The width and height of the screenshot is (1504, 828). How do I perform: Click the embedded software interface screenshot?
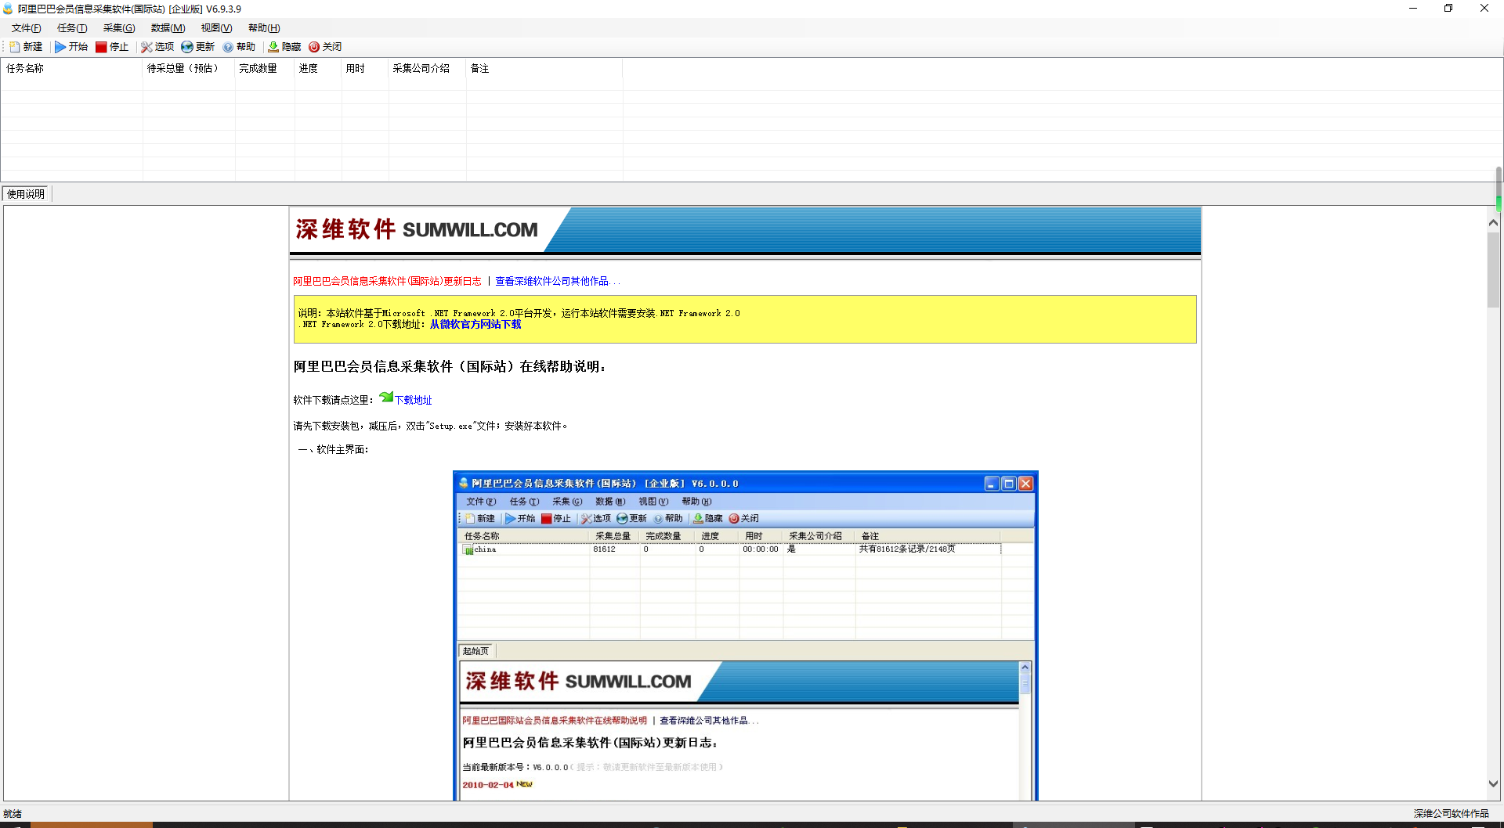point(745,635)
